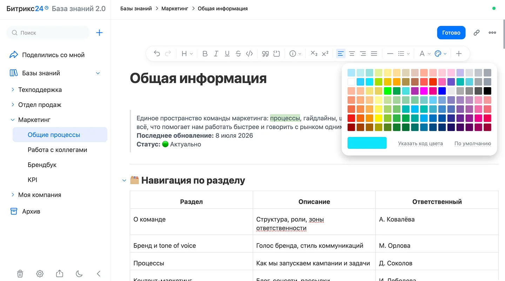Click the bulleted list icon

[x=401, y=54]
